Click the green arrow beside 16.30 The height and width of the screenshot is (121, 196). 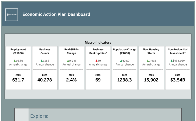(15, 61)
